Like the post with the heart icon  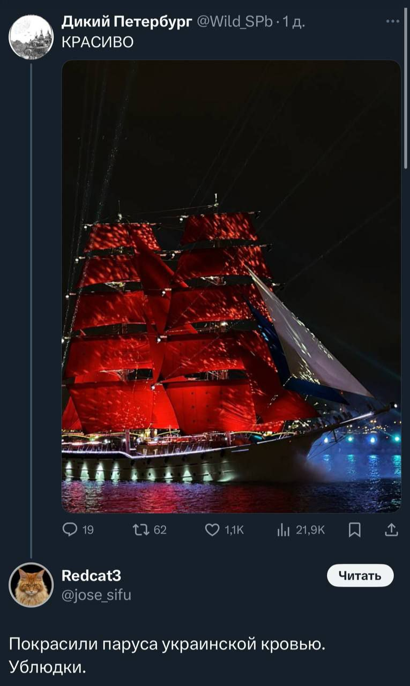click(213, 530)
